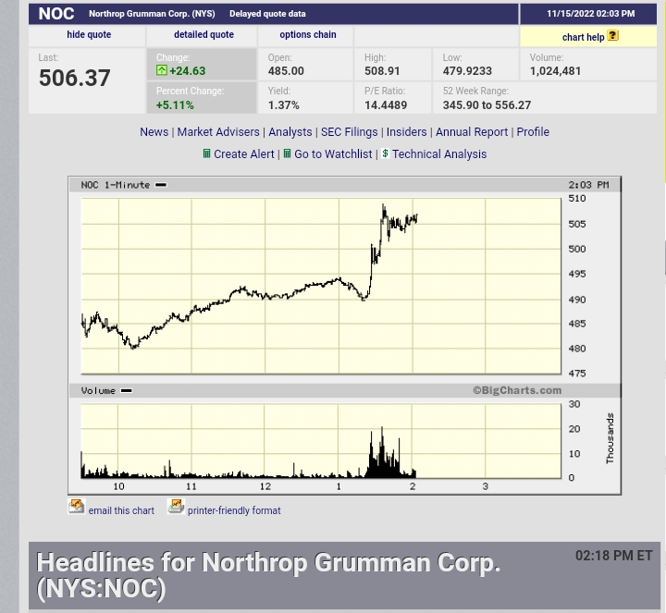
Task: Click the volume value 1,024,481
Action: coord(555,71)
